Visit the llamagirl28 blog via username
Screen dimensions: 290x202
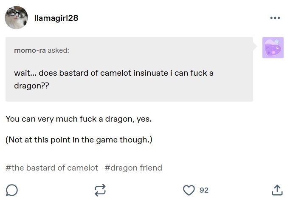[x=56, y=18]
